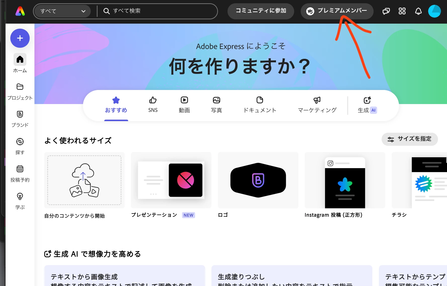Open the apps grid icon
This screenshot has width=447, height=286.
coord(402,11)
